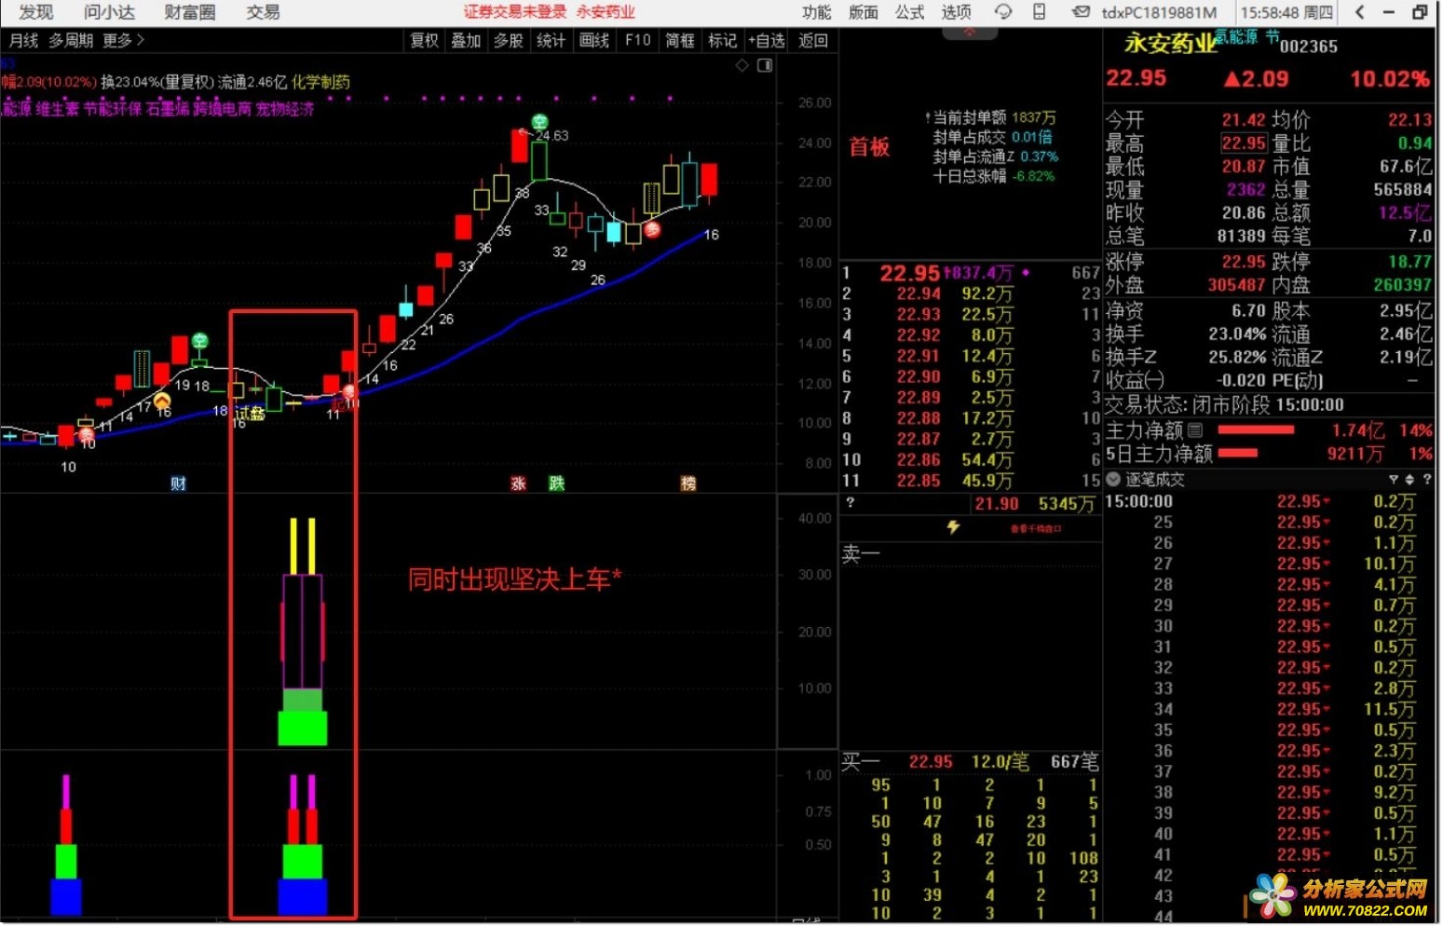
Task: Click the 交易状态 闭市阶段 status line
Action: [1224, 405]
